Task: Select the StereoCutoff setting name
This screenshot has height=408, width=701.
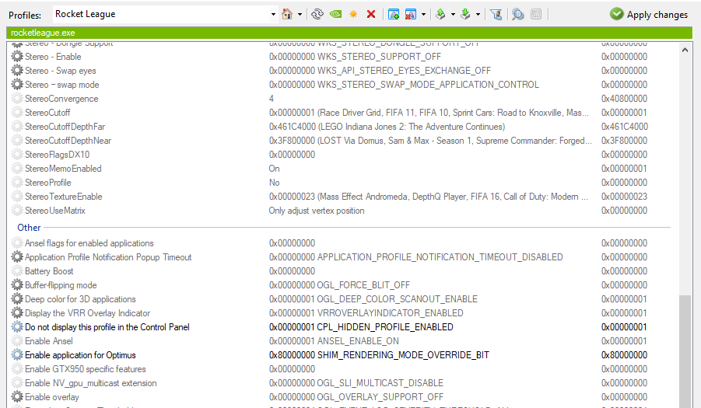Action: point(47,113)
